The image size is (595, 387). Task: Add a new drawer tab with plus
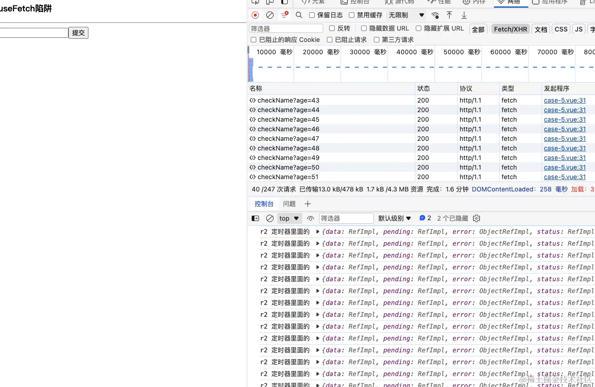point(308,204)
